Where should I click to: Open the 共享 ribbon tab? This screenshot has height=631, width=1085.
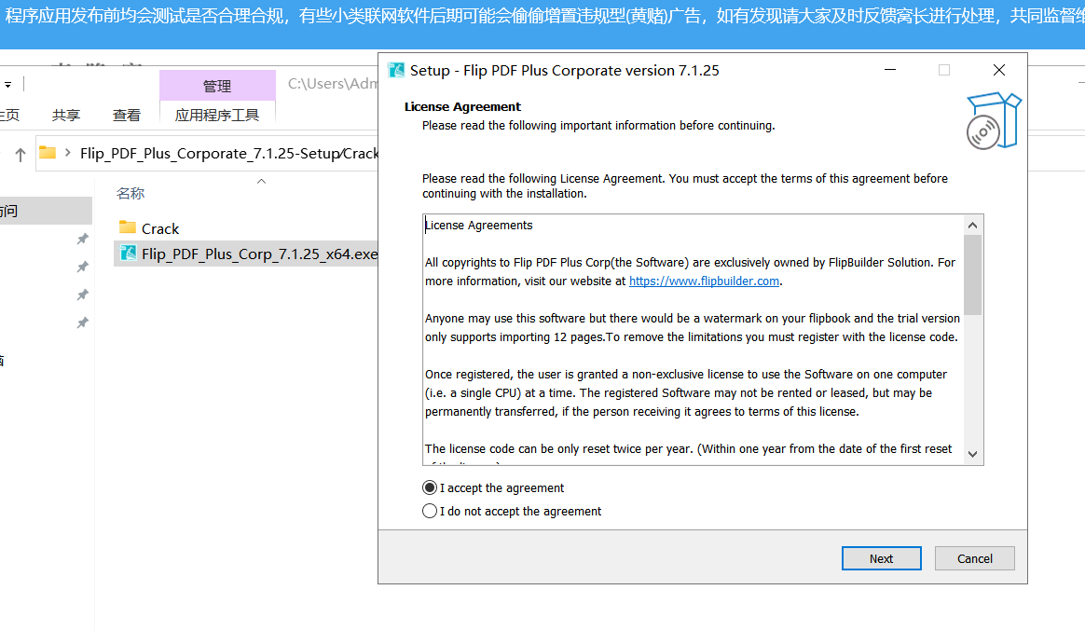tap(66, 115)
